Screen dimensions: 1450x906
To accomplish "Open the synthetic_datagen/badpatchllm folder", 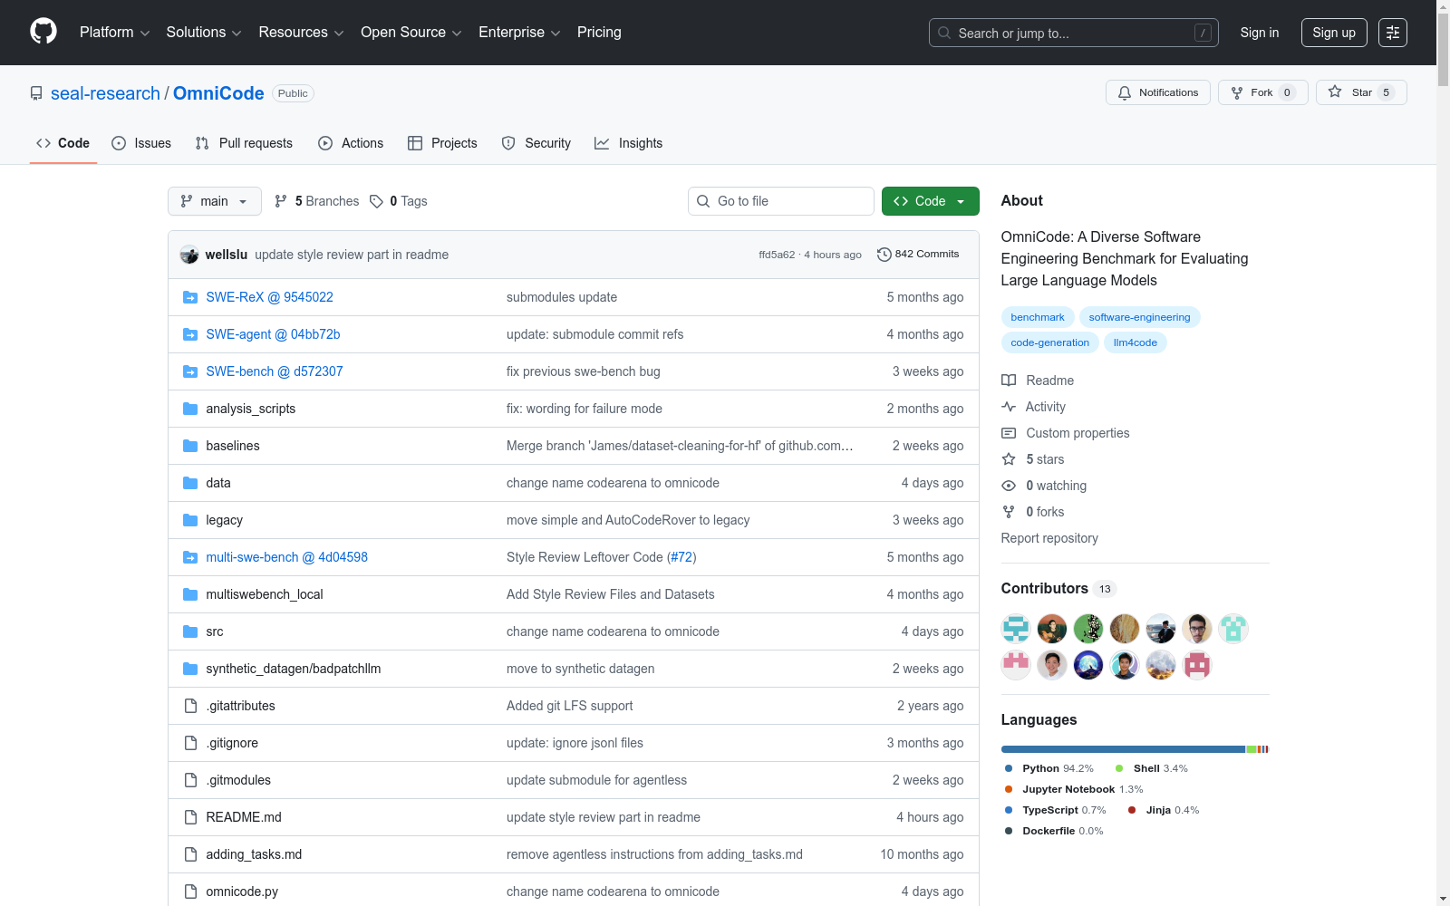I will click(294, 669).
